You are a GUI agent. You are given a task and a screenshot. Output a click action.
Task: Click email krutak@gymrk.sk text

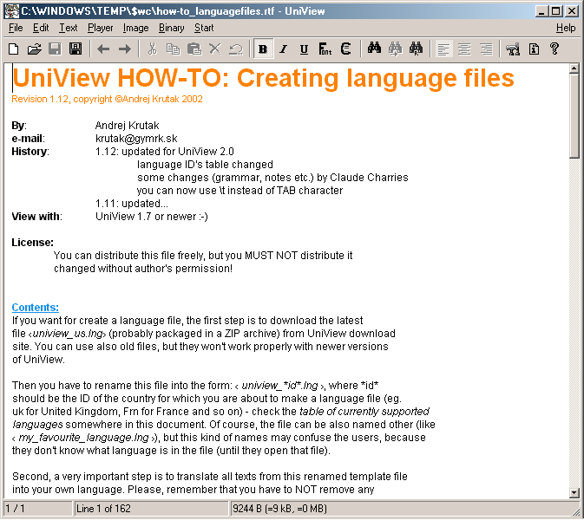(x=136, y=139)
